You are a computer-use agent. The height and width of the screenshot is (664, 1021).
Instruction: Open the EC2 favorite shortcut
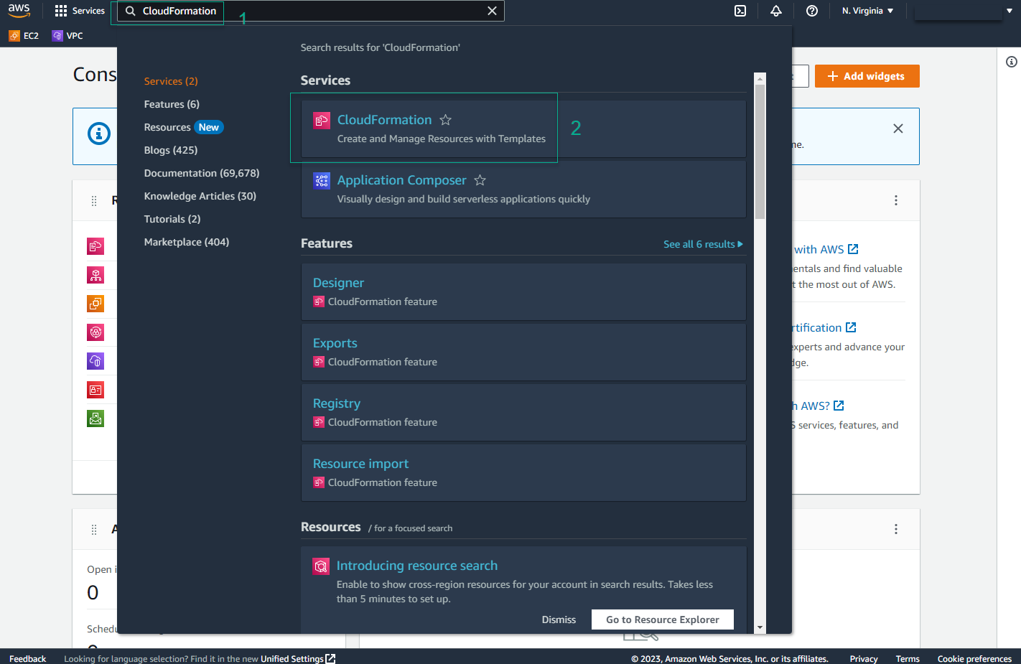pos(24,35)
